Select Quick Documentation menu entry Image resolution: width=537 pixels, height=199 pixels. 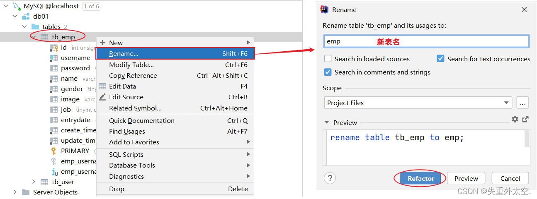click(x=175, y=120)
